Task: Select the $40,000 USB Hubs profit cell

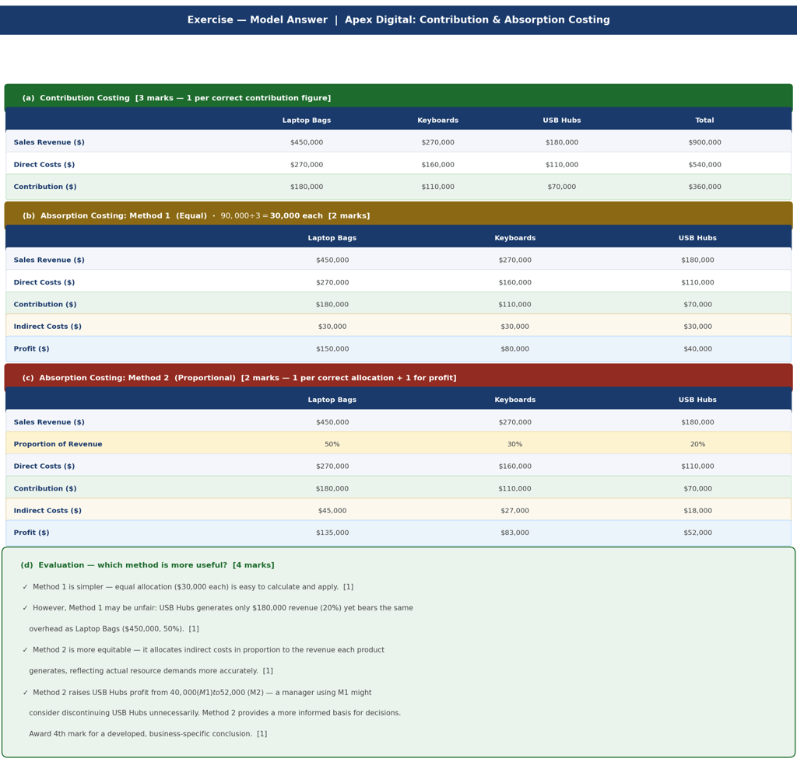Action: pyautogui.click(x=697, y=349)
